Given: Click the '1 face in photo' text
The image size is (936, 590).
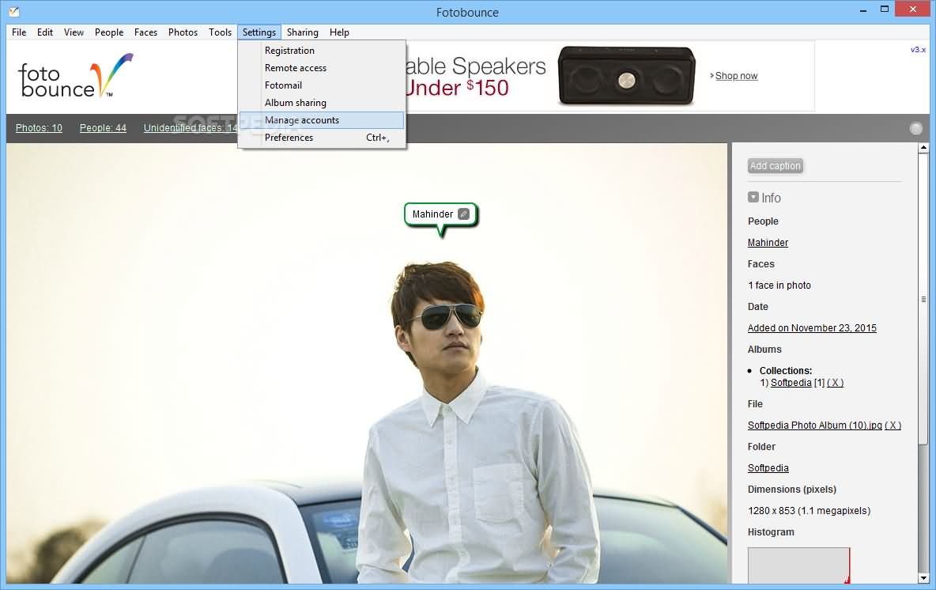Looking at the screenshot, I should (x=779, y=286).
